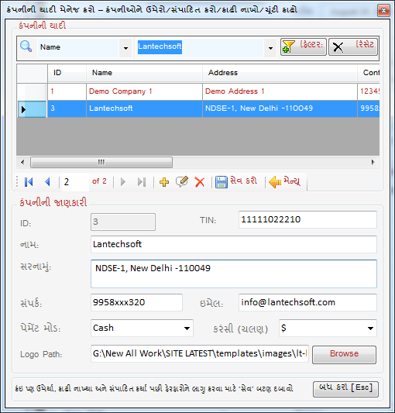Click the Logo Path text field

point(200,354)
